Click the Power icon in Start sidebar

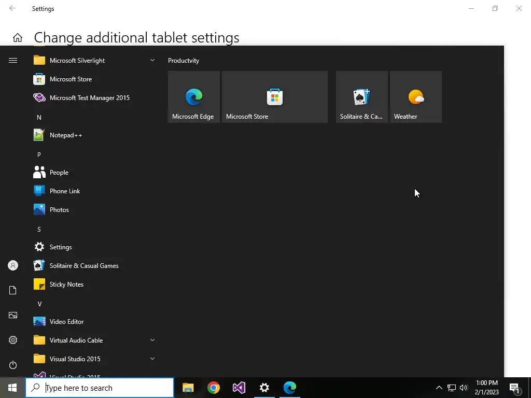(x=13, y=365)
